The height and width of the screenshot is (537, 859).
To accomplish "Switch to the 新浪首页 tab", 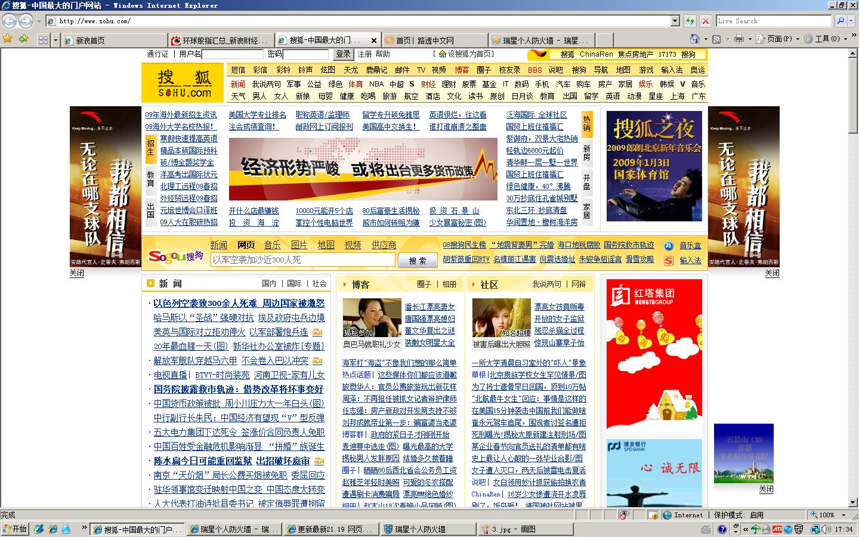I will pyautogui.click(x=115, y=41).
